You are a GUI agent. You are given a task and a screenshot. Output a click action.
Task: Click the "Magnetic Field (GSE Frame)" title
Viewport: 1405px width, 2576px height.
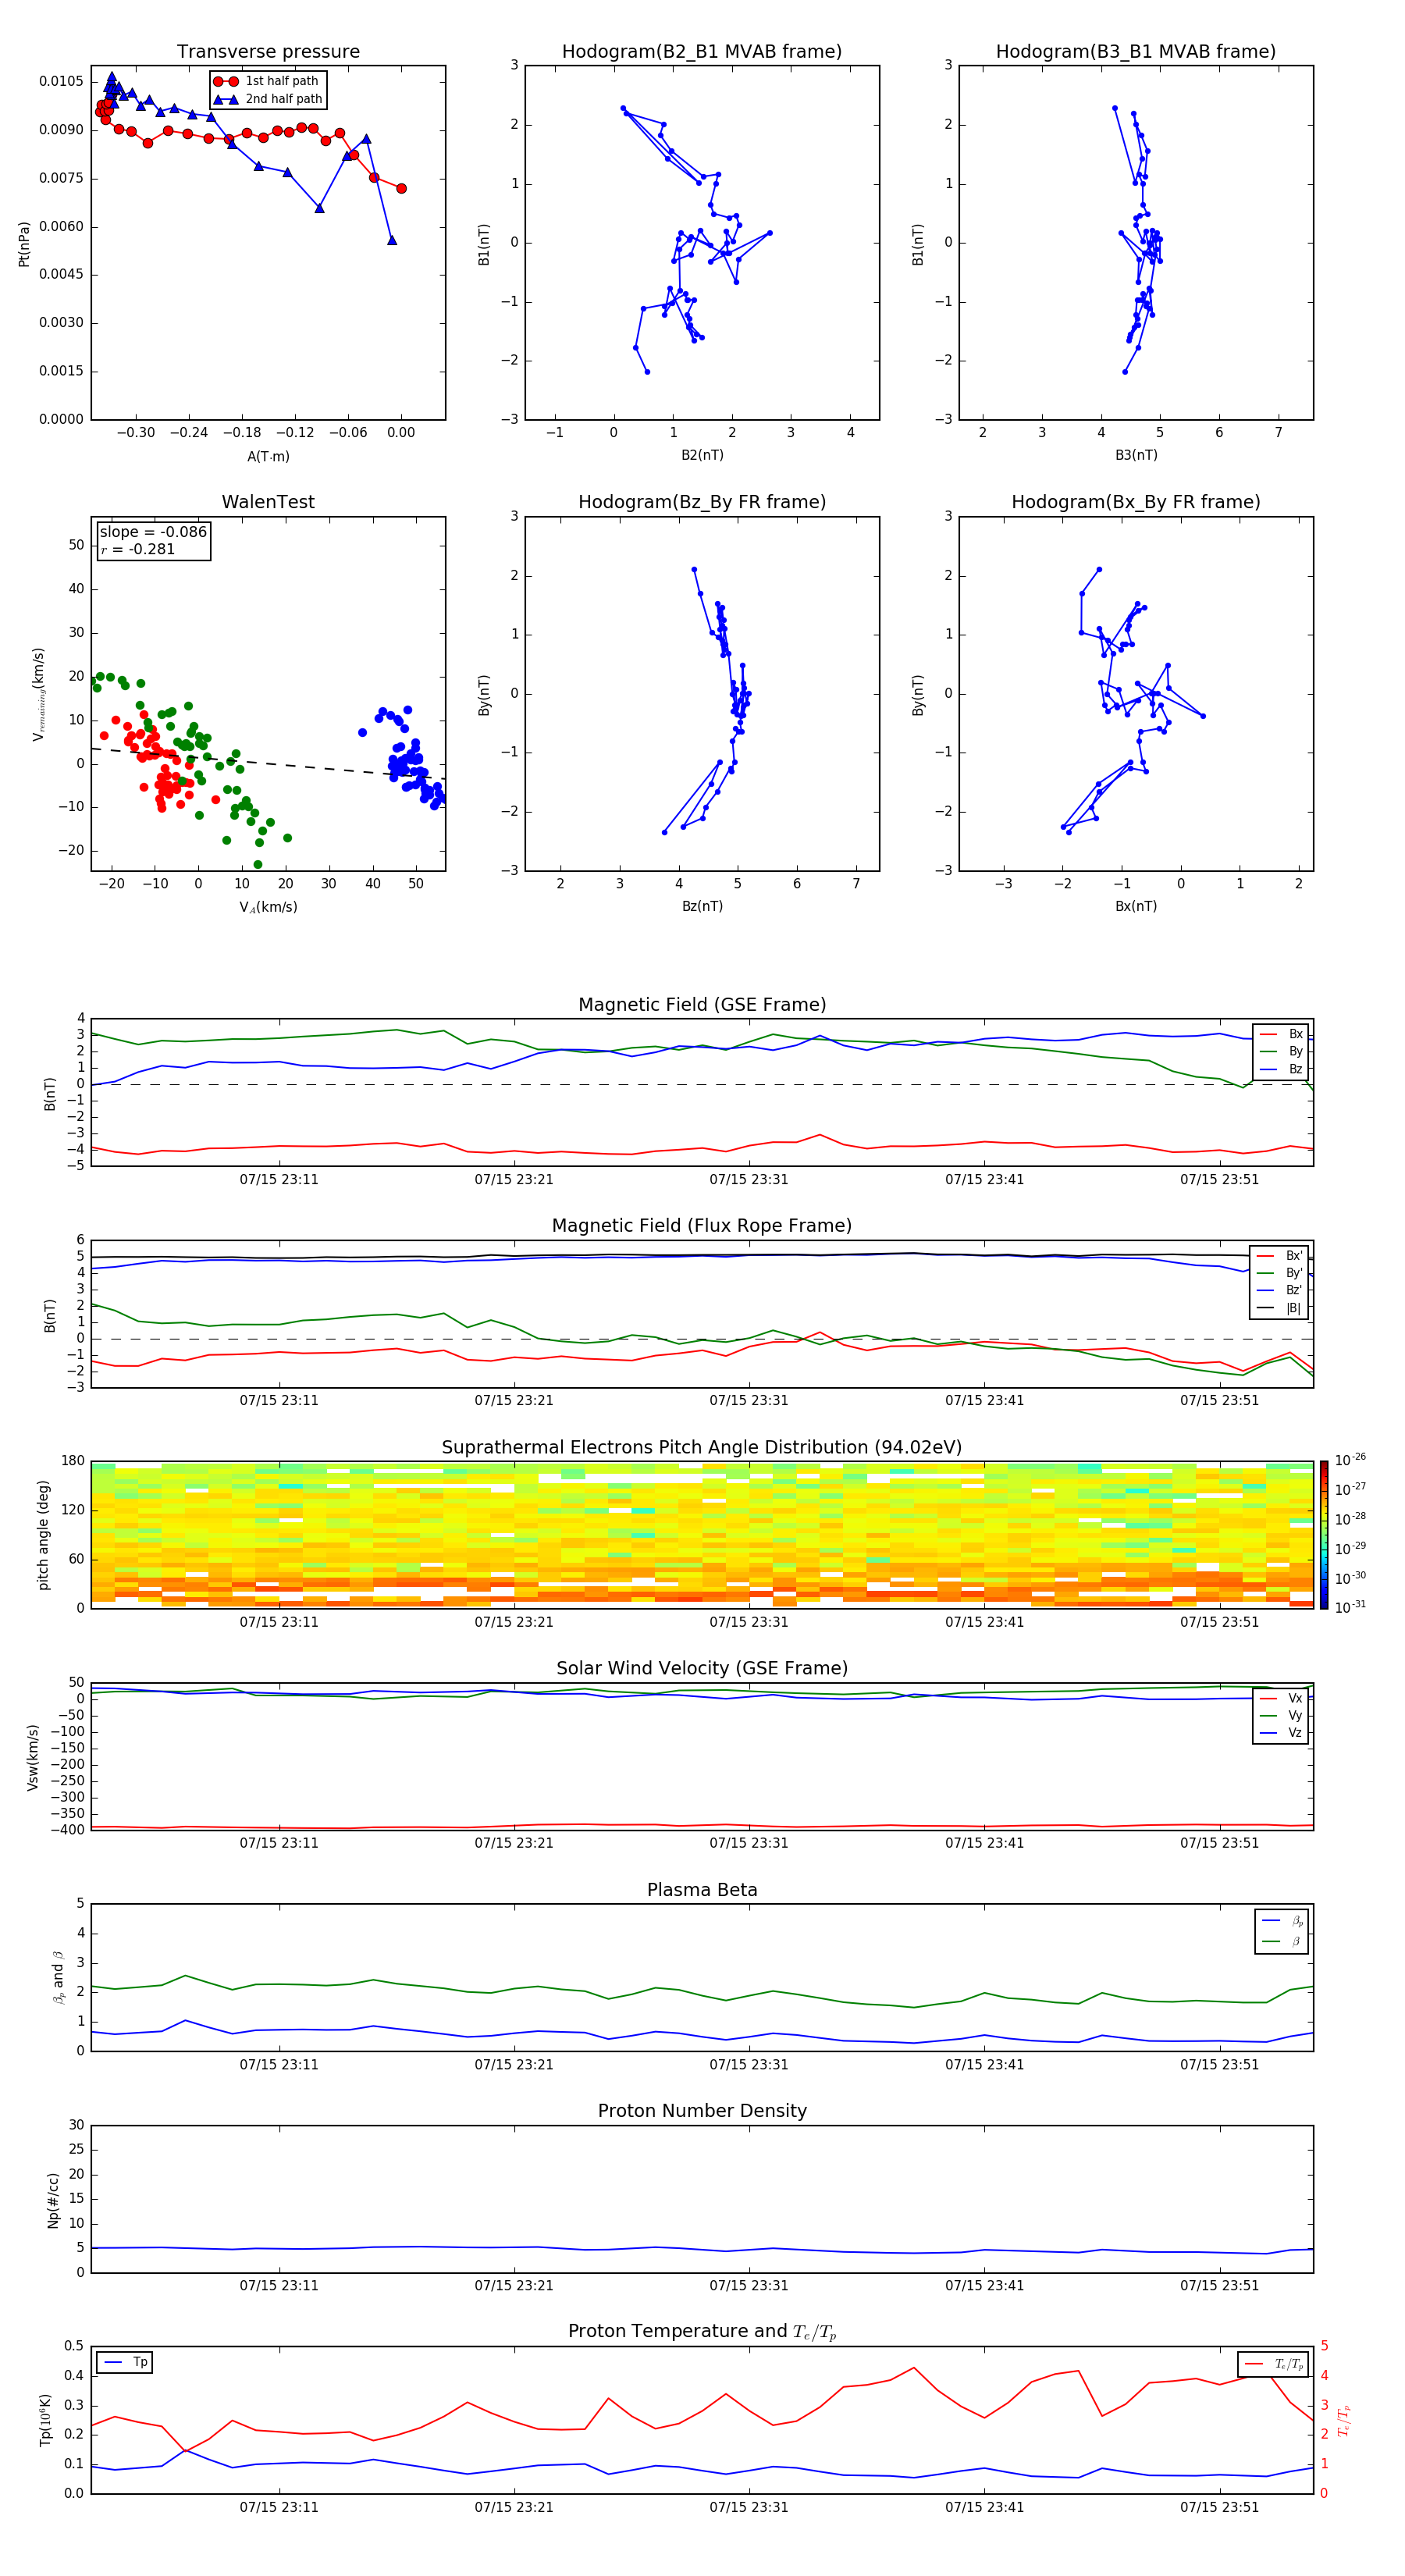[702, 1004]
